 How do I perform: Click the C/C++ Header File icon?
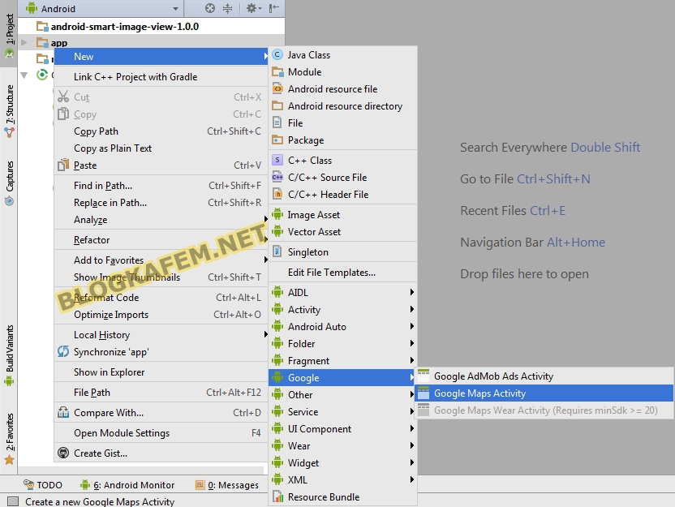pos(277,194)
